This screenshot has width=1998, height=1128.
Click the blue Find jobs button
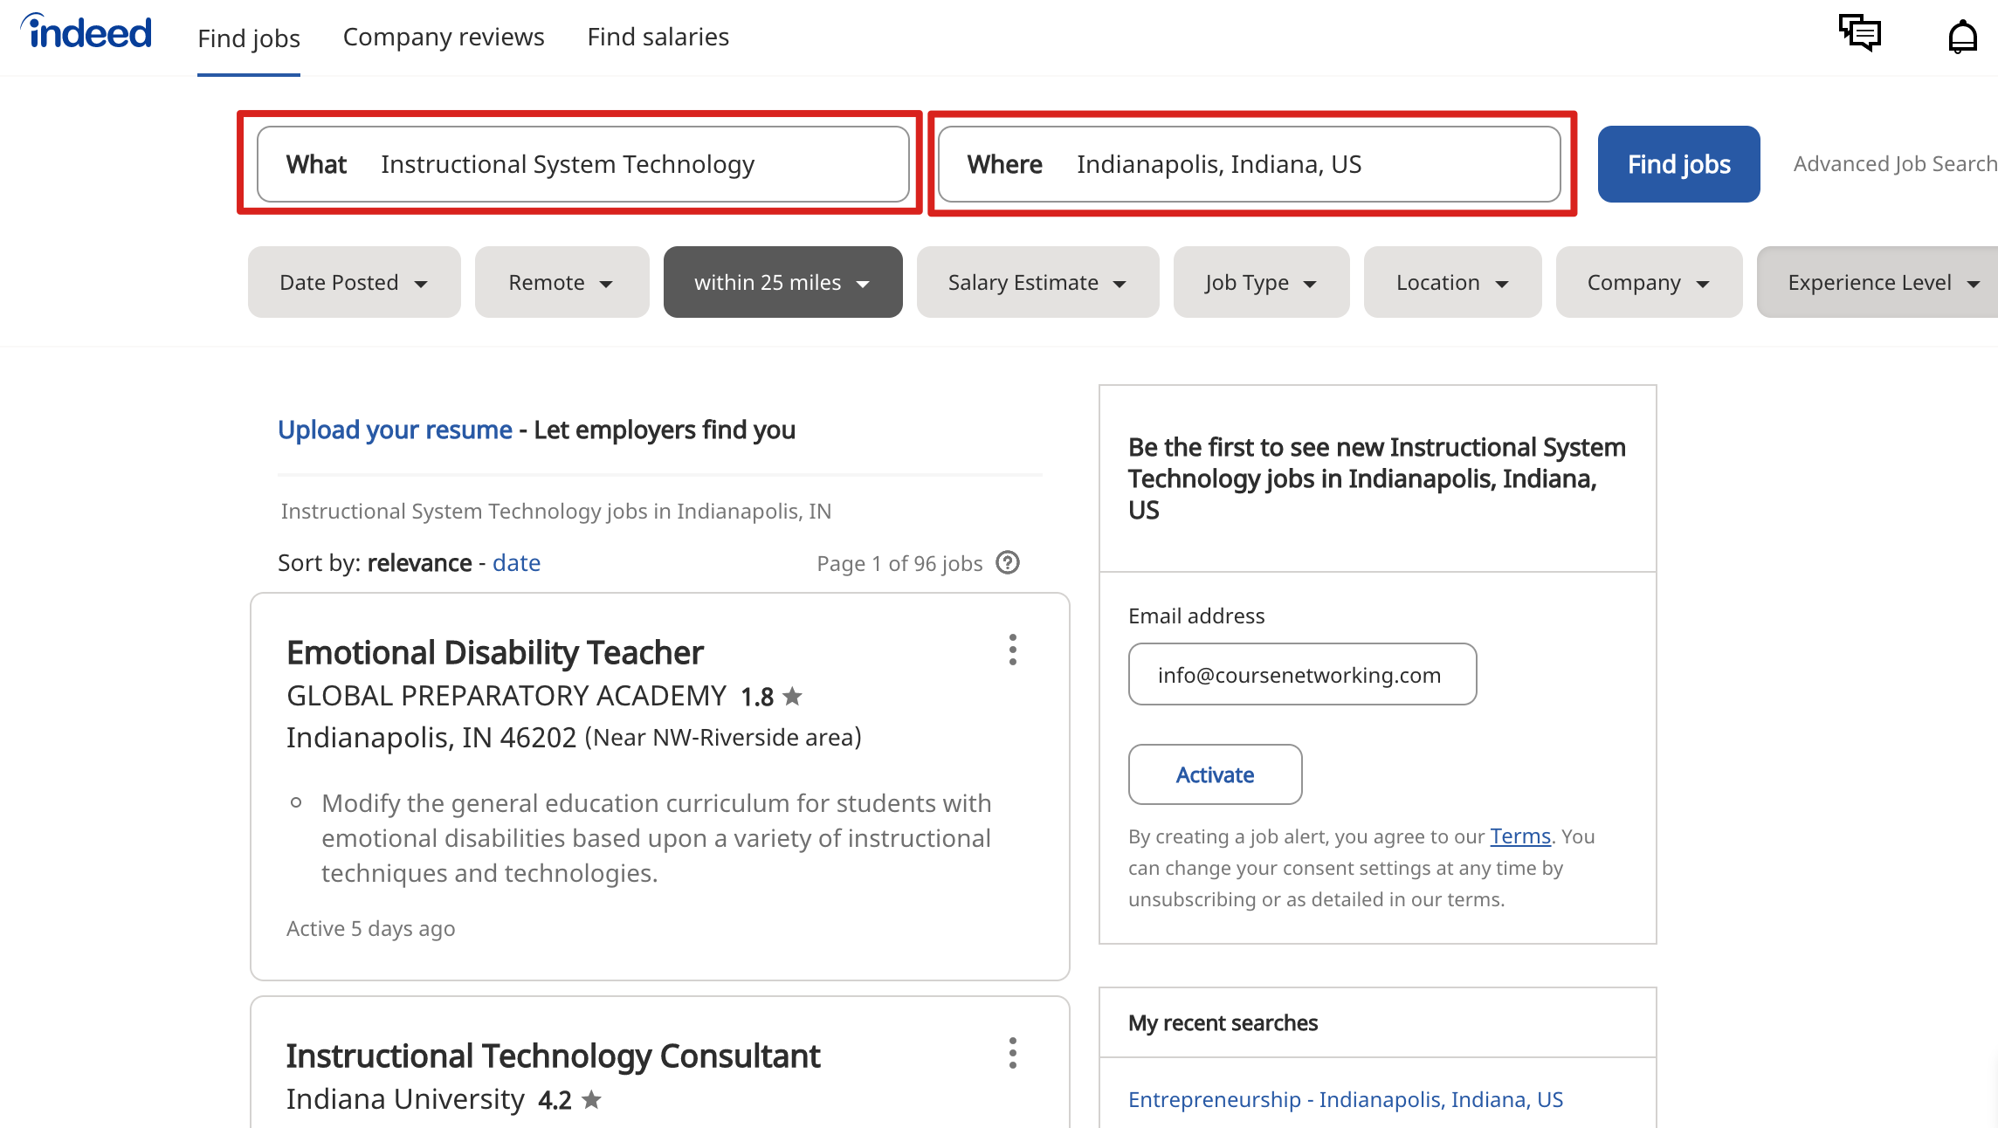(1678, 164)
